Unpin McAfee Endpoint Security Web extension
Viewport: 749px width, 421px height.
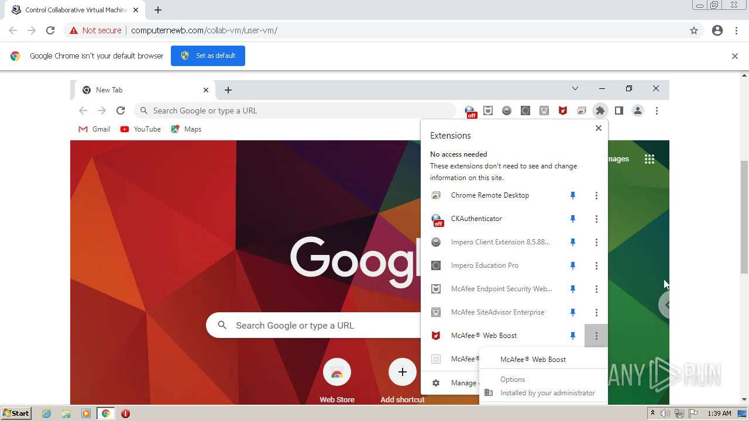pos(573,289)
